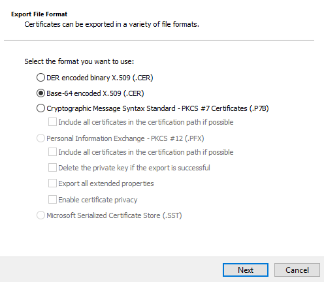The width and height of the screenshot is (324, 282).
Task: Select Microsoft Serialized Certificate Store radio
Action: pos(40,215)
